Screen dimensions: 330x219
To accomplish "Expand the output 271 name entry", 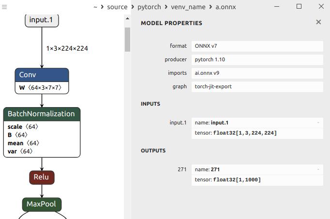I will (x=318, y=170).
